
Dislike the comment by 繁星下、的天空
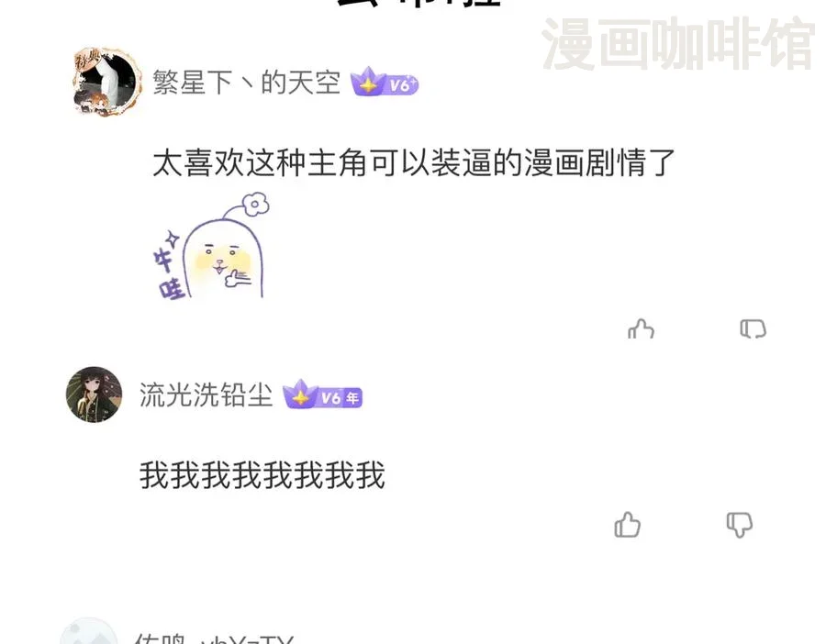click(753, 328)
